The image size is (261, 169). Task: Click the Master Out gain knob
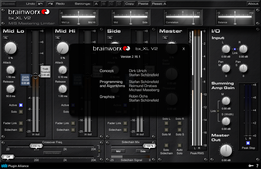click(226, 150)
